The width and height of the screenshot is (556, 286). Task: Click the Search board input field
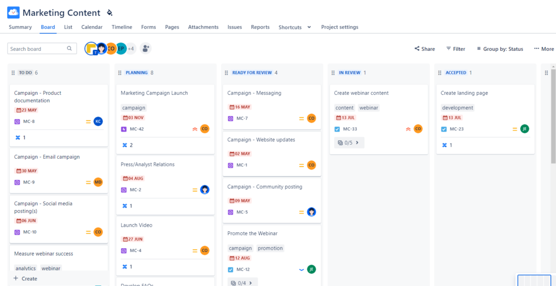pyautogui.click(x=37, y=49)
